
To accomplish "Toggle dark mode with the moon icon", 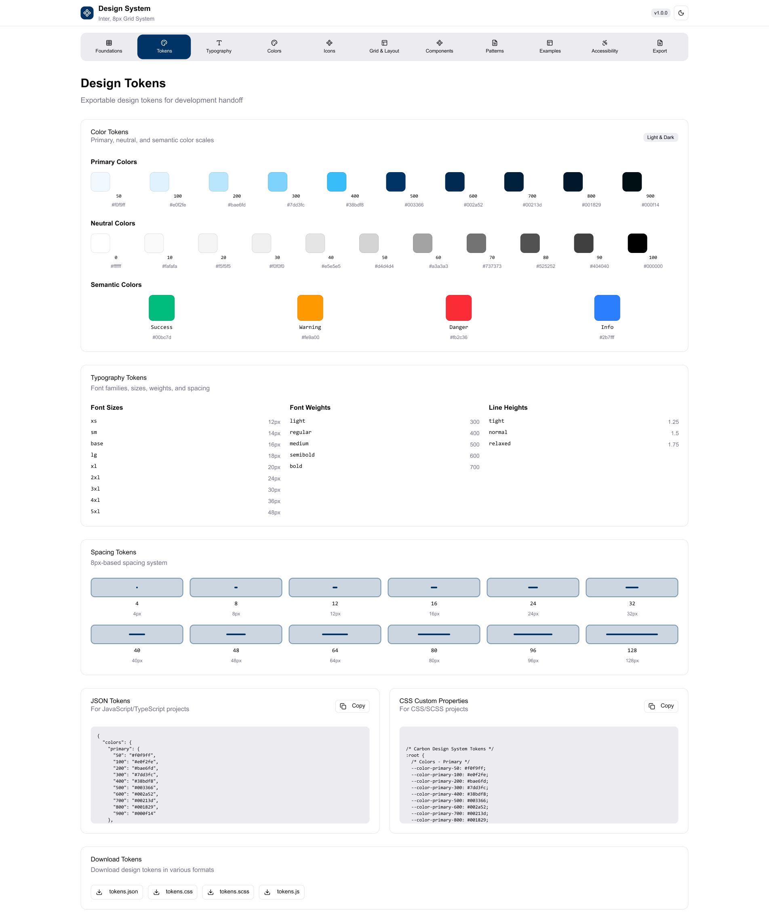I will 681,13.
